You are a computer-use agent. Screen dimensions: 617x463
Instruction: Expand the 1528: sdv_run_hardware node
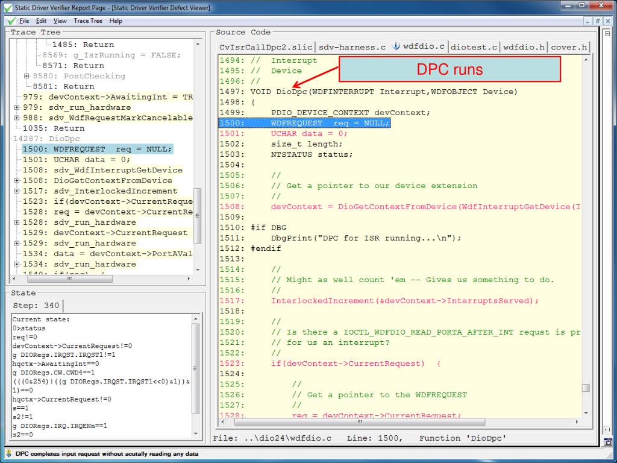click(x=16, y=222)
